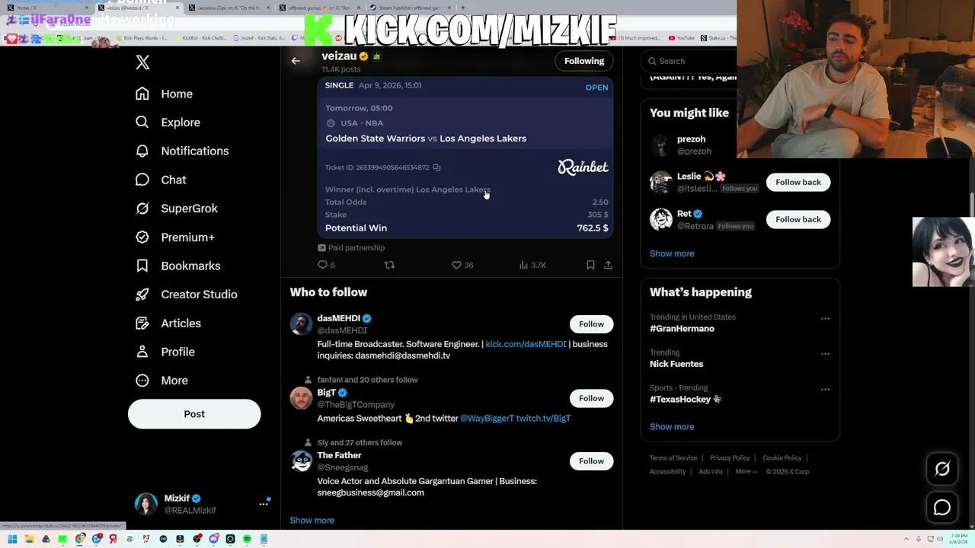Screen dimensions: 975x548
Task: Open SuperGrok from the sidebar
Action: pyautogui.click(x=176, y=209)
